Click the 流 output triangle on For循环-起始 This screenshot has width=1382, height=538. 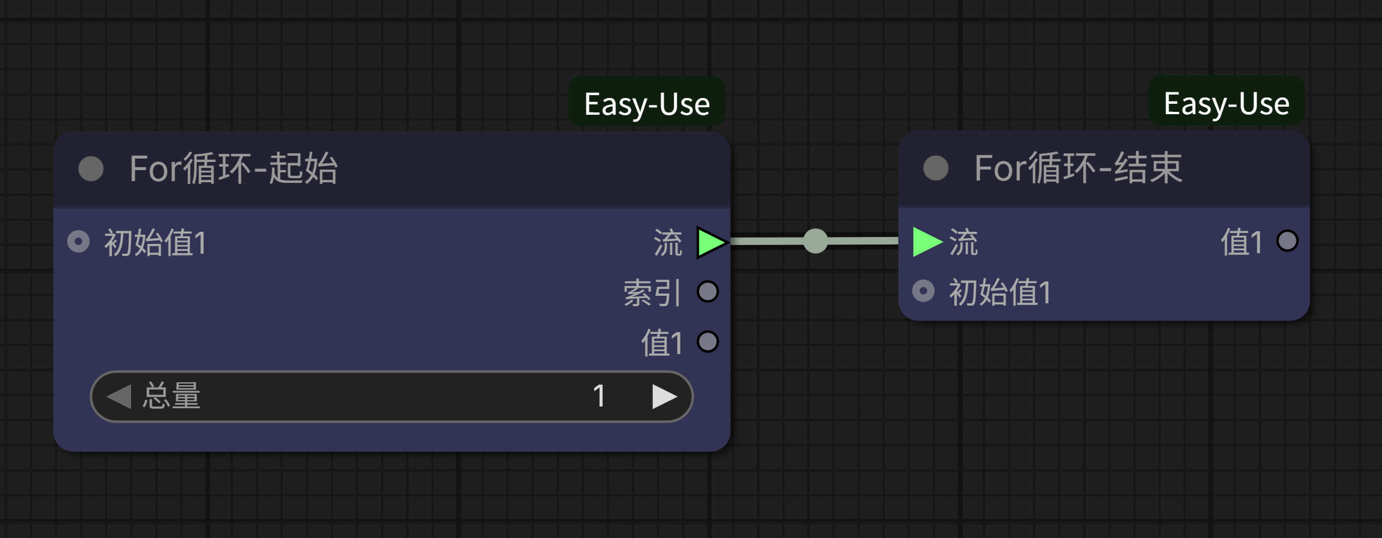(x=711, y=242)
